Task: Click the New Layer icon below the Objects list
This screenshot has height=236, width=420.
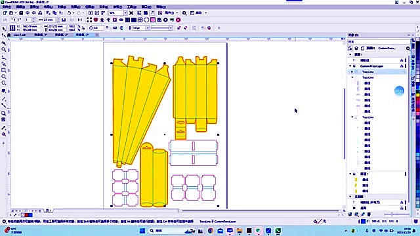Action: click(350, 214)
